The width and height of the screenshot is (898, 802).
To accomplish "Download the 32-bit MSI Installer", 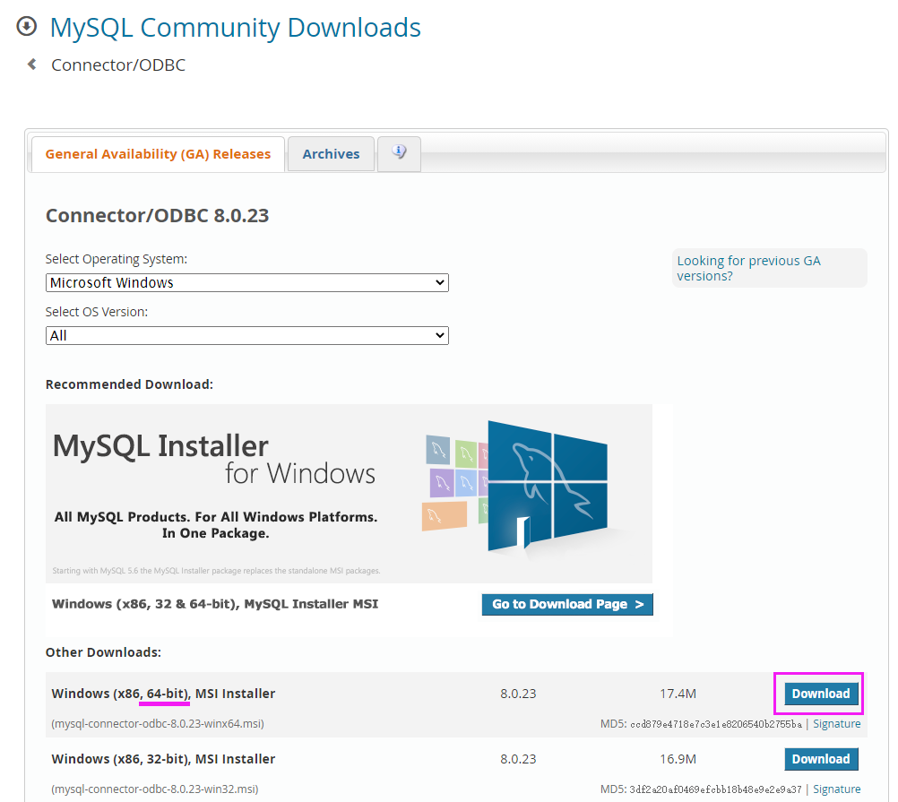I will coord(820,759).
